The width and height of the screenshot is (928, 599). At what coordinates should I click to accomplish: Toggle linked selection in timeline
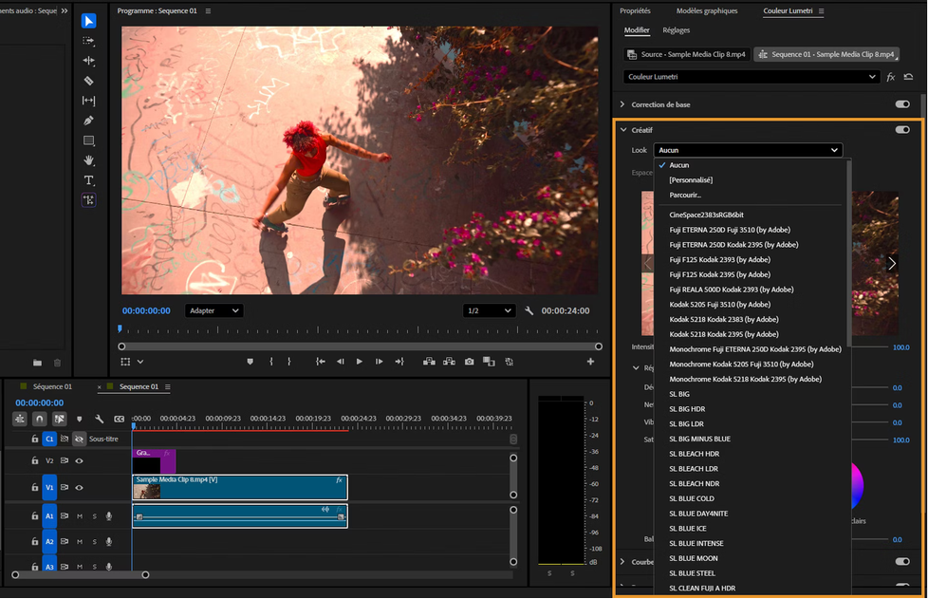(x=59, y=419)
